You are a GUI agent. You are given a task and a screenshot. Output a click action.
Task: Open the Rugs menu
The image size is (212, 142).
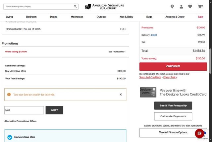pos(149,17)
